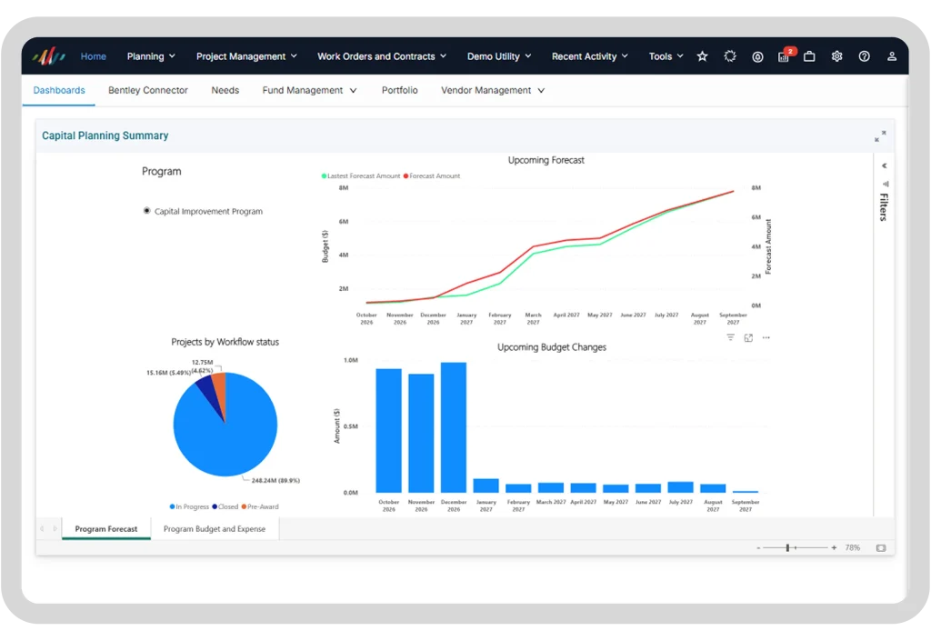This screenshot has height=641, width=931.
Task: Expand the Planning dropdown menu
Action: [151, 56]
